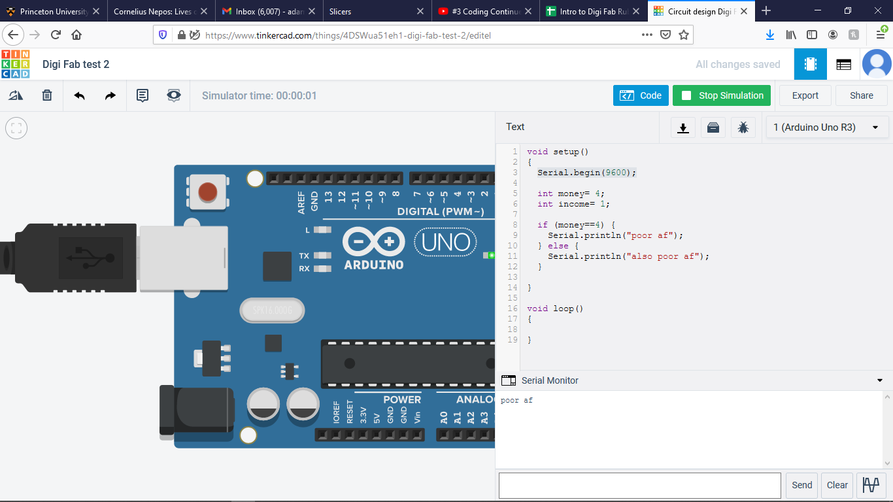Open the Text editing mode dropdown
This screenshot has width=893, height=502.
pos(515,127)
